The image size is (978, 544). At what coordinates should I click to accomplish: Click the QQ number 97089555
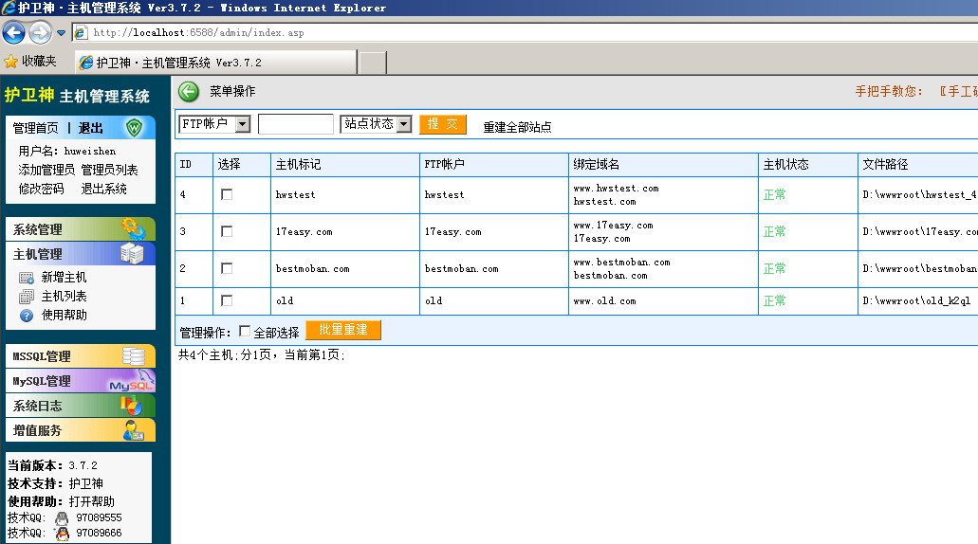(100, 517)
